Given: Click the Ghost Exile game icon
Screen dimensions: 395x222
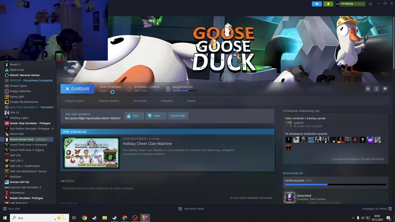Looking at the screenshot, I should 7,134.
